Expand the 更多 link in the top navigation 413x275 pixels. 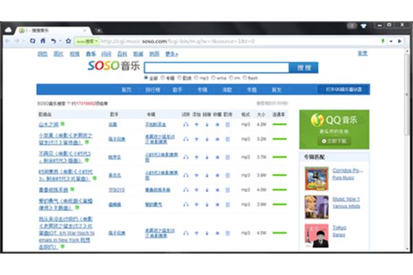[171, 54]
